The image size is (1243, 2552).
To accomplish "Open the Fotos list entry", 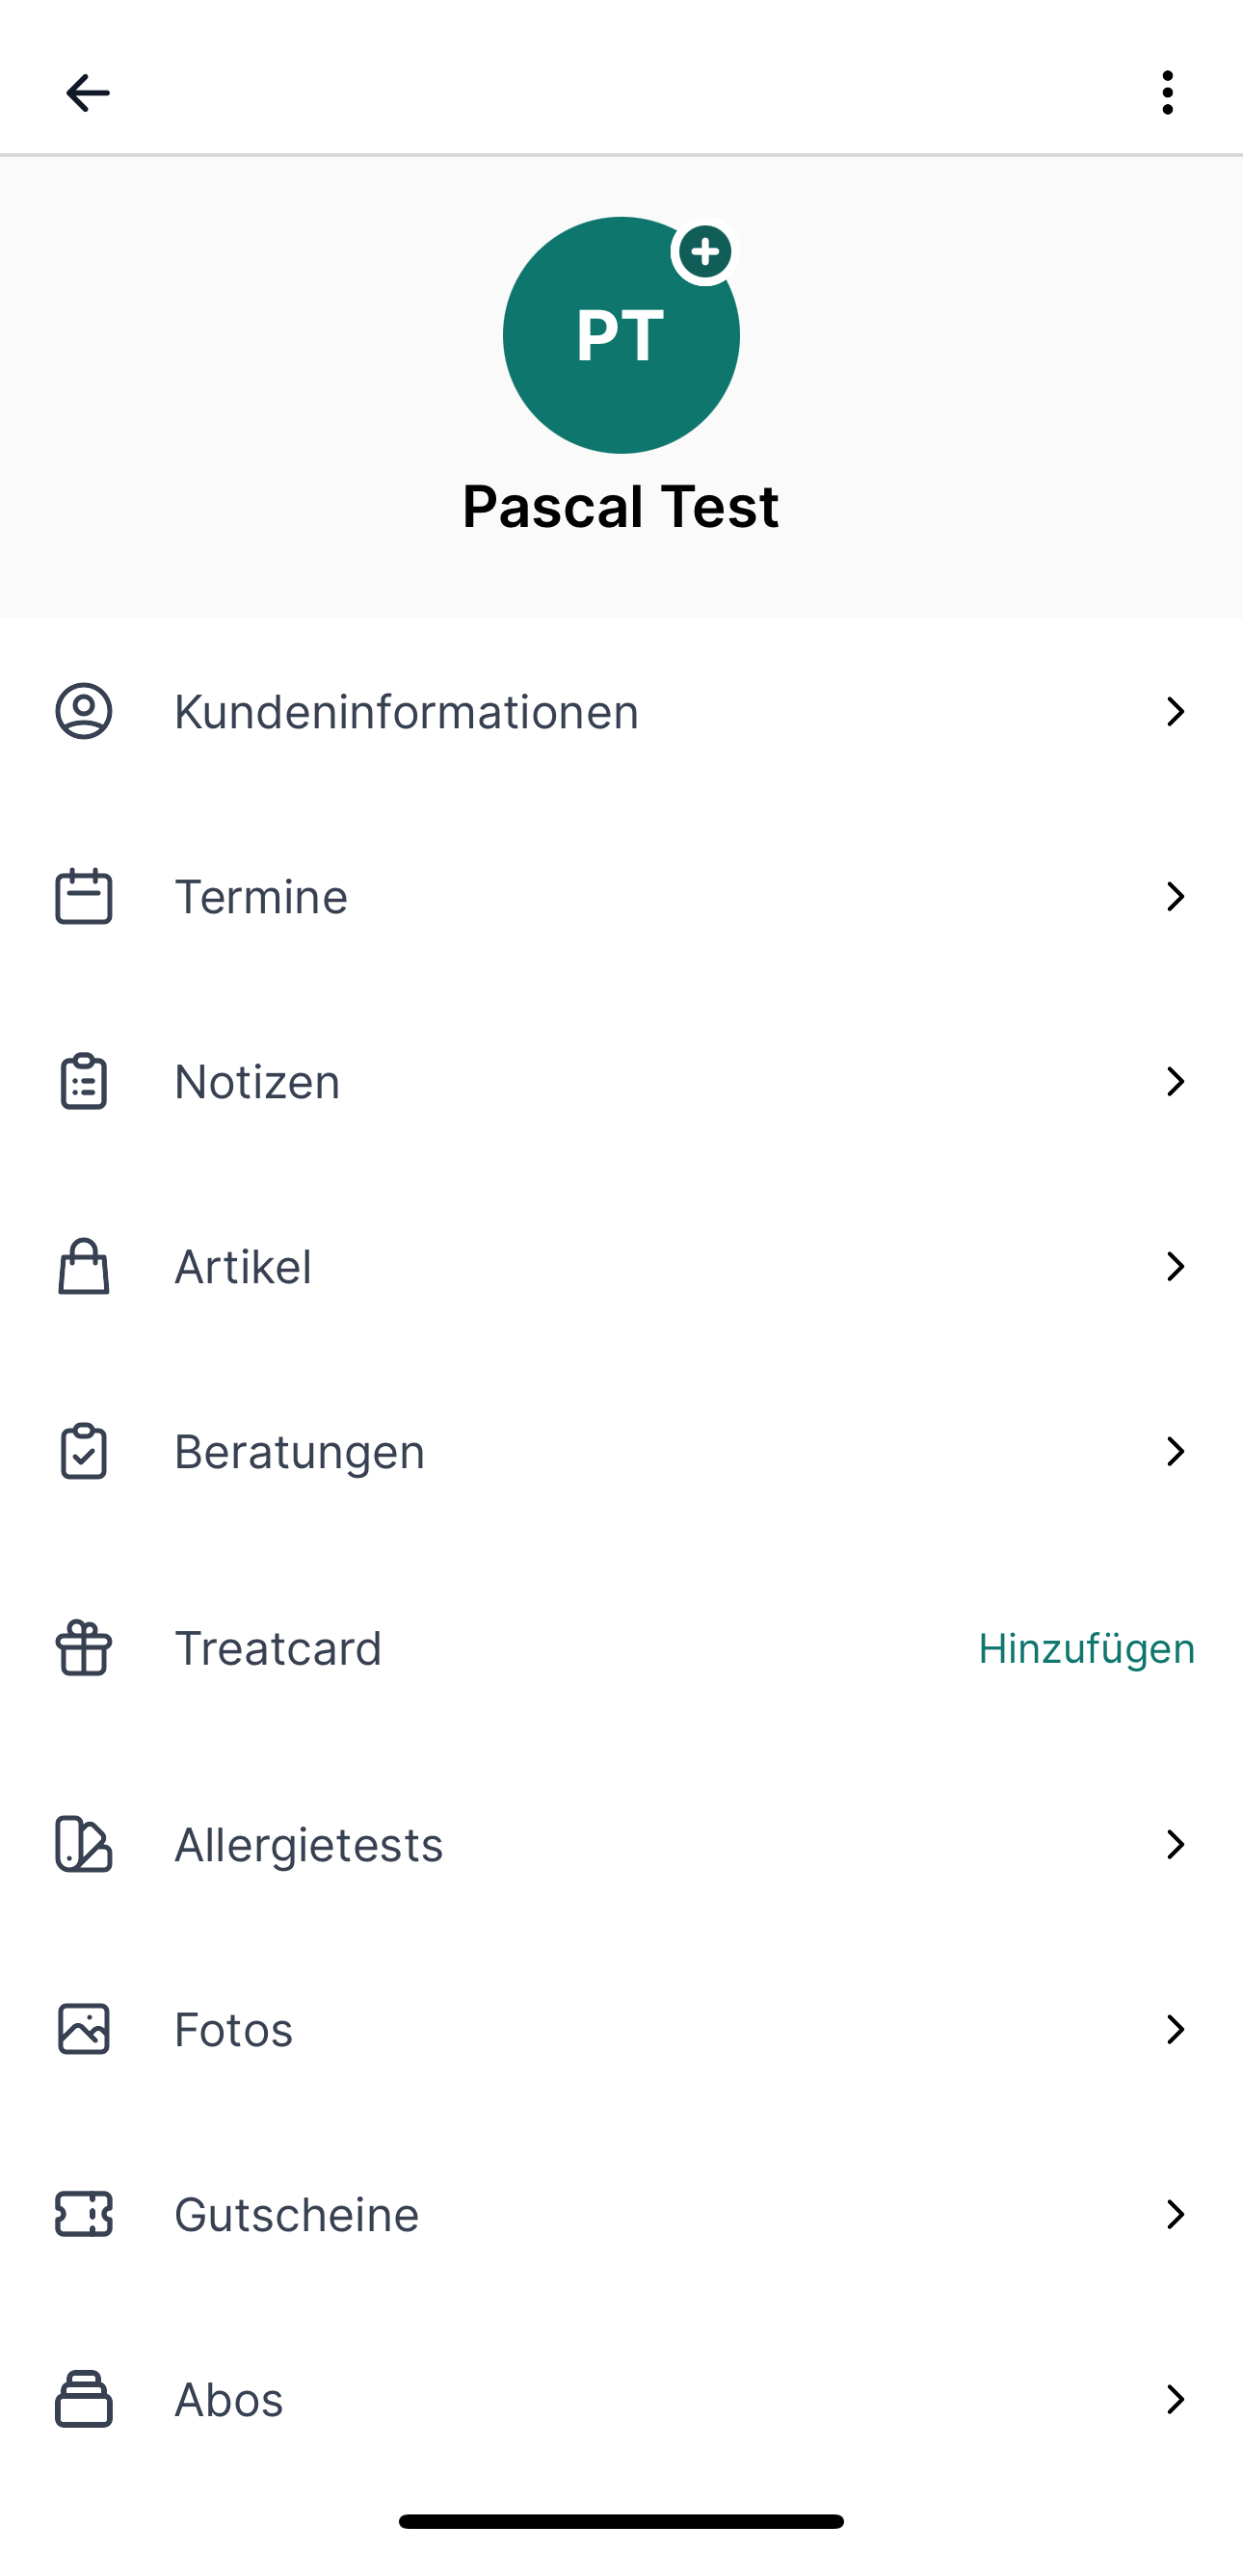I will (x=621, y=2029).
